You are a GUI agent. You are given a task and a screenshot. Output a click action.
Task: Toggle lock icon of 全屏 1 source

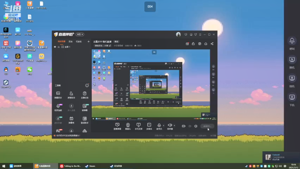(59, 47)
